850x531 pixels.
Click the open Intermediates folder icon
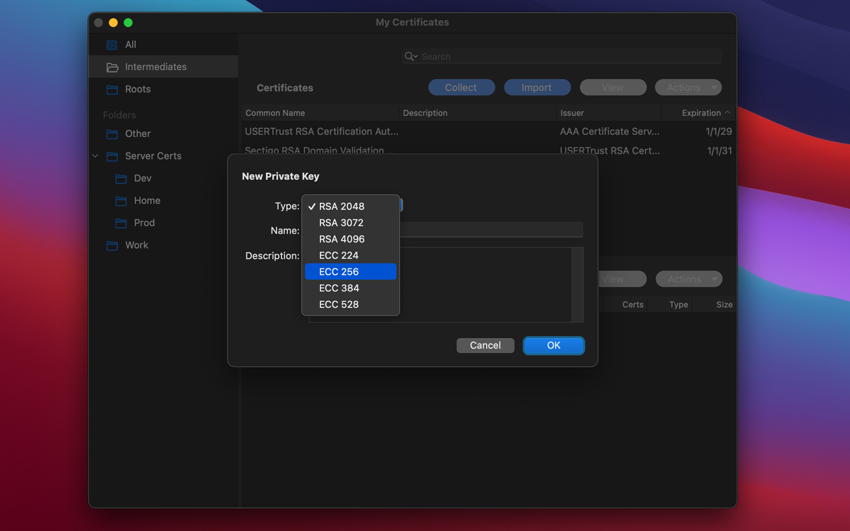pos(112,67)
